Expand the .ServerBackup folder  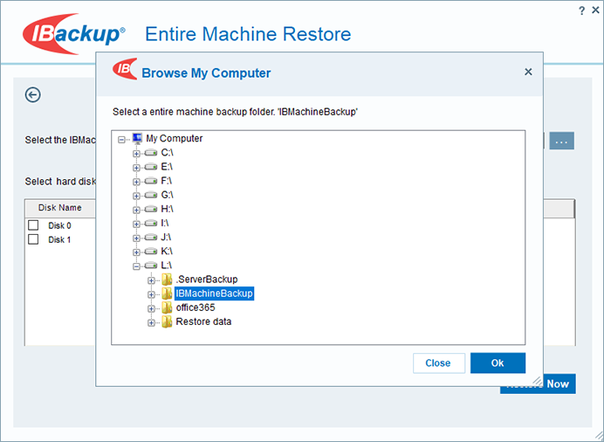click(151, 280)
